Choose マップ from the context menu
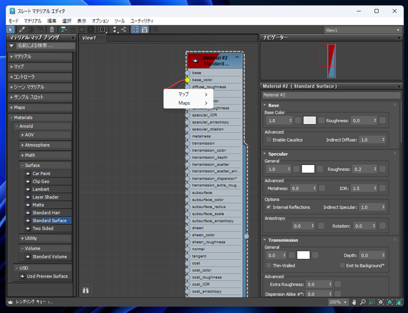This screenshot has width=408, height=313. tap(184, 94)
